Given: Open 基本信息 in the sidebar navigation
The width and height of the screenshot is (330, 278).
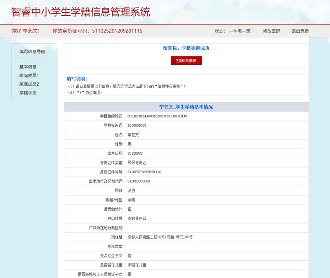Looking at the screenshot, I should click(28, 67).
